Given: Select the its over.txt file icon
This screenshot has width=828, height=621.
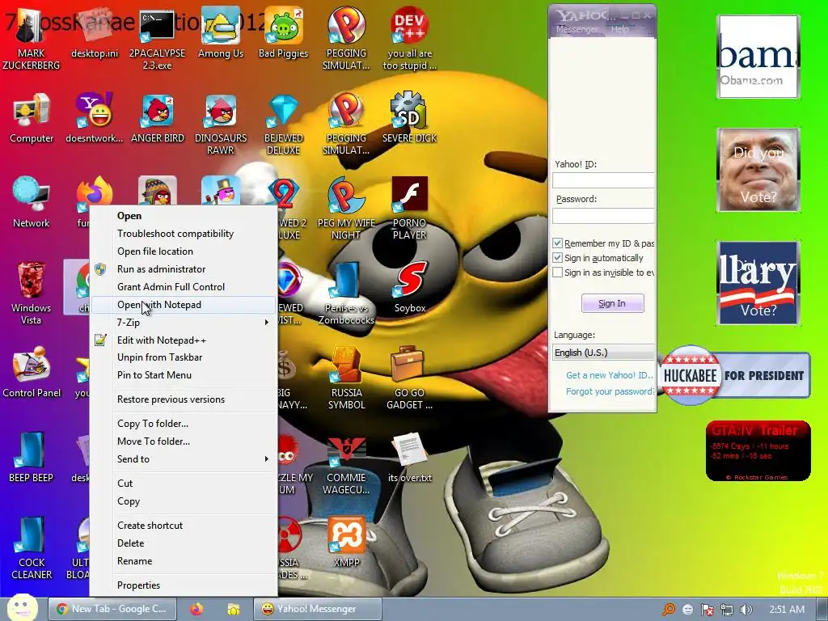Looking at the screenshot, I should click(409, 458).
